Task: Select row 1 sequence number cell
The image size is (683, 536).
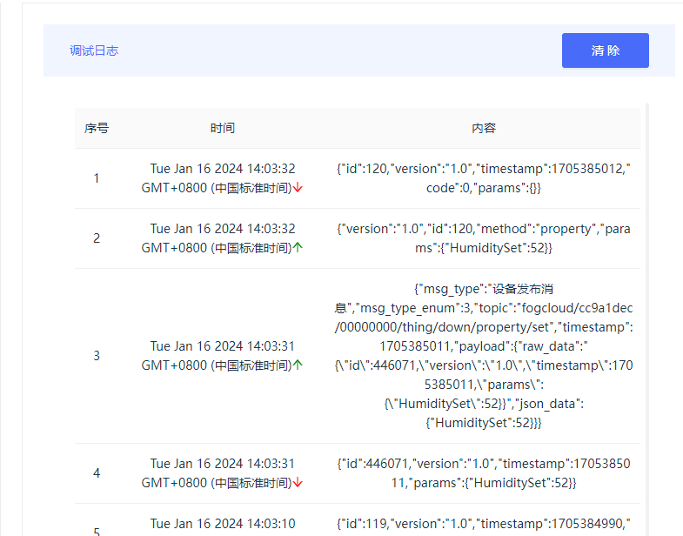Action: [97, 178]
